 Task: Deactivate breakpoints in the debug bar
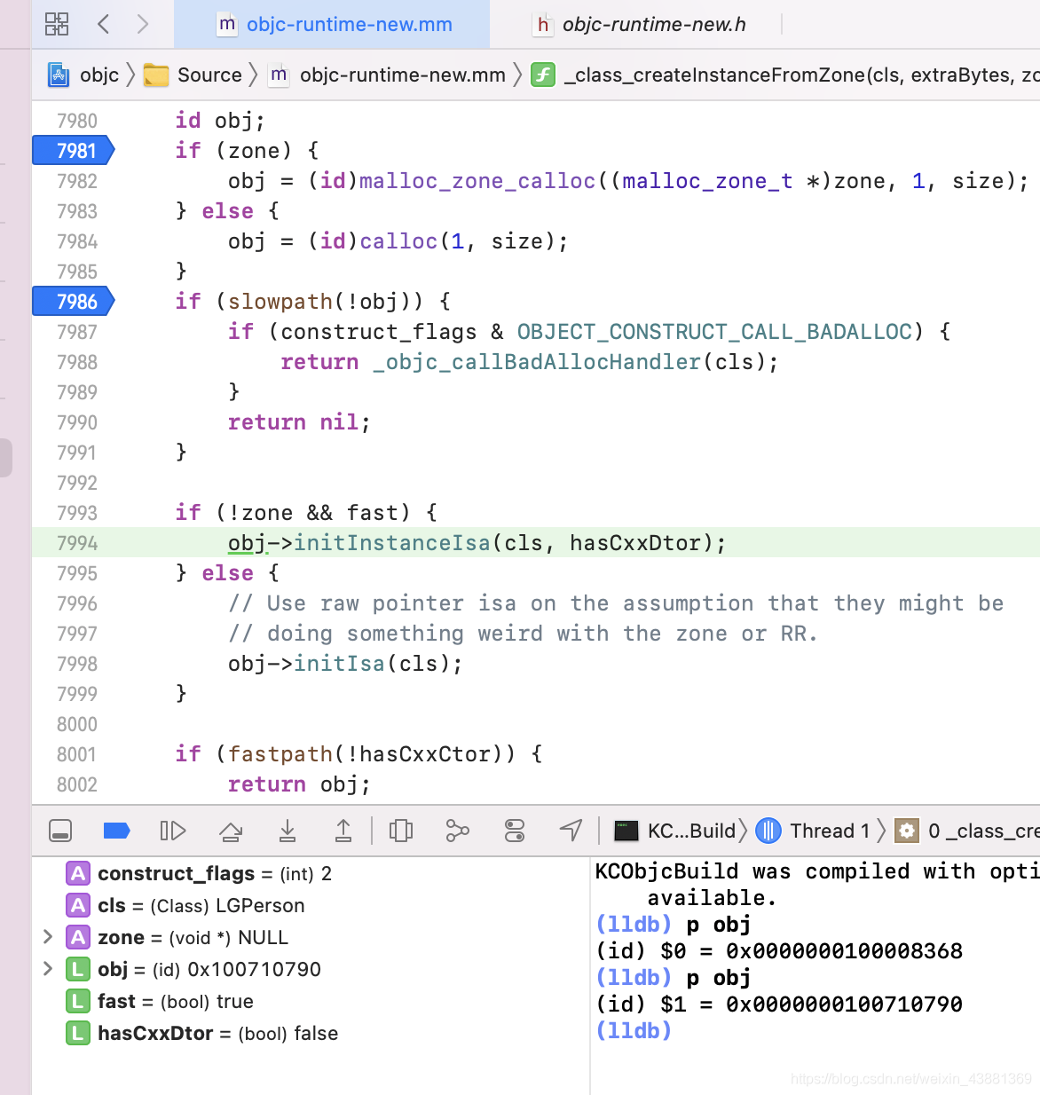point(116,831)
